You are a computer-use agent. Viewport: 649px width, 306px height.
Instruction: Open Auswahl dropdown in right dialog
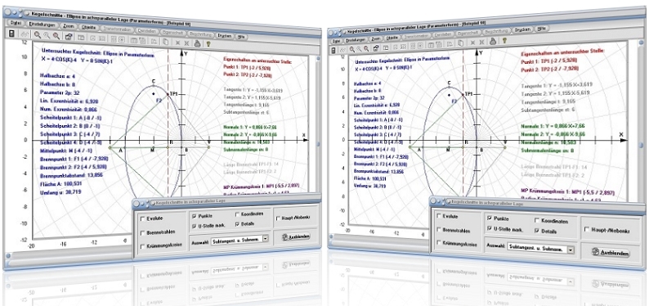[x=571, y=250]
